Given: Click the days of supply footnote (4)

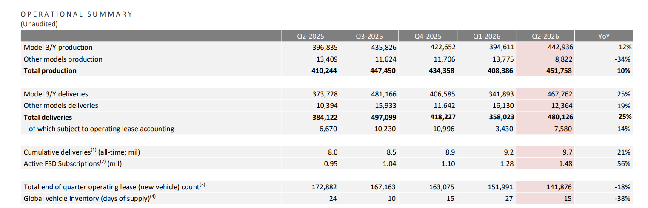Looking at the screenshot, I should (x=152, y=196).
